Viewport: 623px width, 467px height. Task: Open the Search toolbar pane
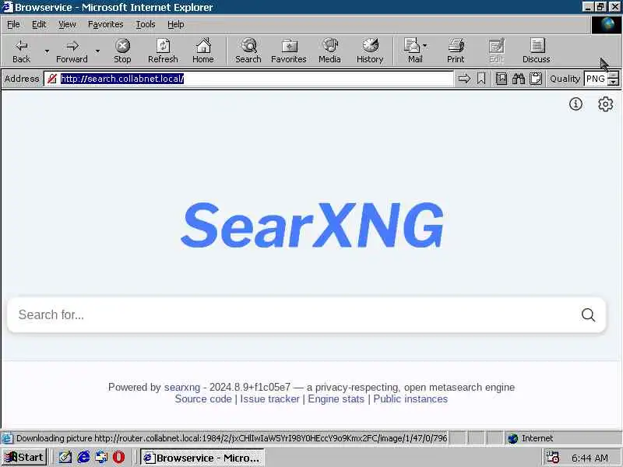[x=248, y=51]
